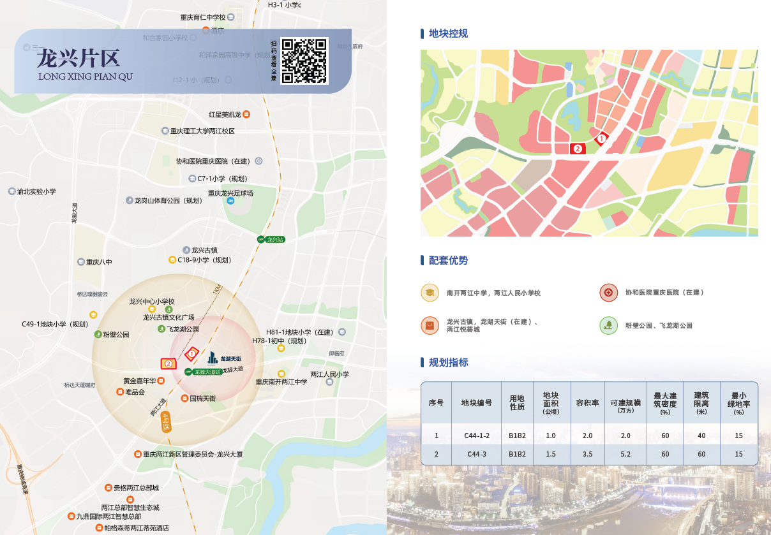Click the yellow graduation cap icon under 配套优势
This screenshot has height=535, width=771.
(x=430, y=293)
